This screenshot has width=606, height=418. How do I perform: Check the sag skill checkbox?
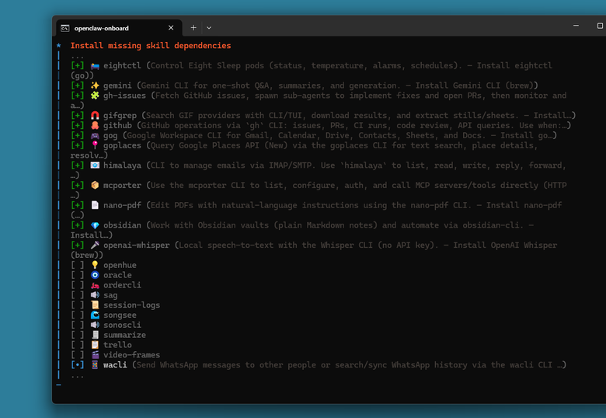point(77,295)
